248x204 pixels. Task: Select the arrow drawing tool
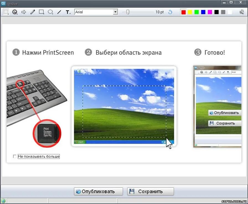[x=24, y=12]
